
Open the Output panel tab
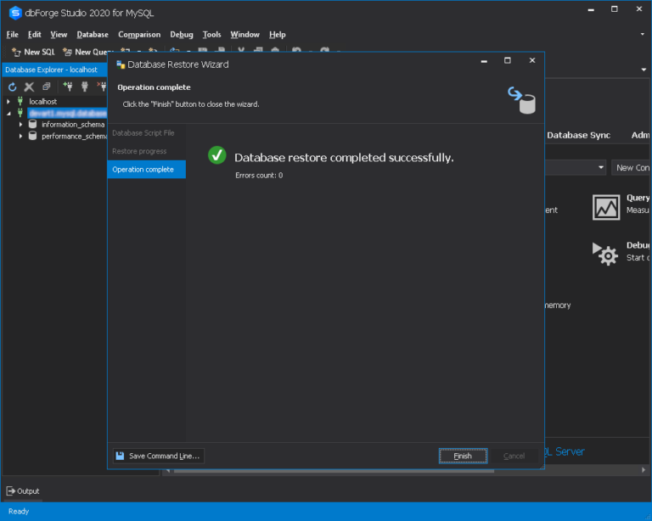point(23,491)
